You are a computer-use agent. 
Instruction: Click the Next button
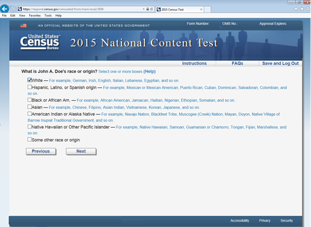click(81, 151)
